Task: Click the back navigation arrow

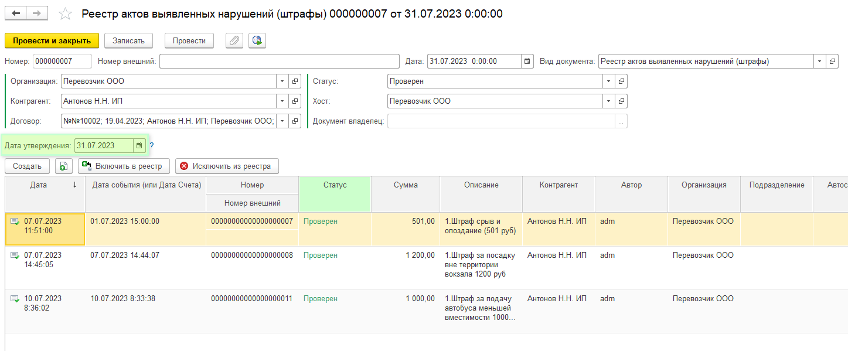Action: pyautogui.click(x=16, y=13)
